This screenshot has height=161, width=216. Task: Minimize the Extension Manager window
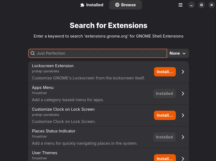[191, 5]
